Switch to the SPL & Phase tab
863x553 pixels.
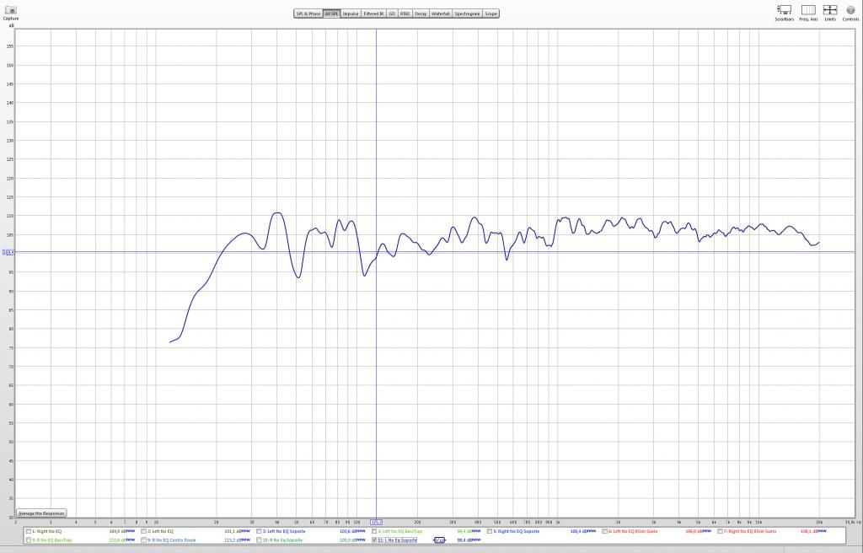308,13
